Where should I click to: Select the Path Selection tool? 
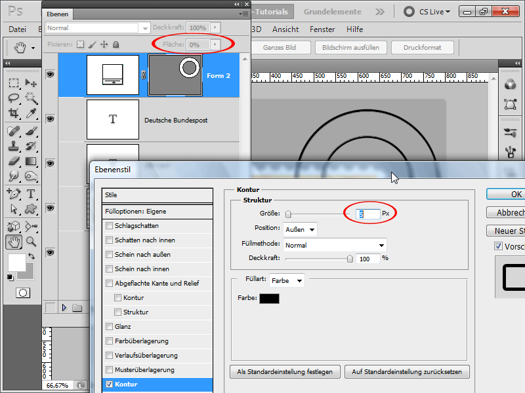(x=14, y=209)
